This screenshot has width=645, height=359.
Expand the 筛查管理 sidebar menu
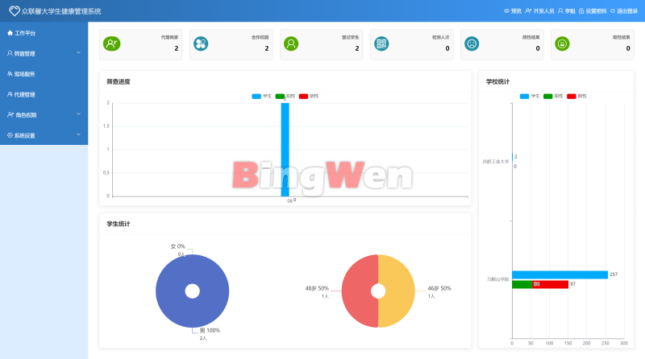pos(44,53)
